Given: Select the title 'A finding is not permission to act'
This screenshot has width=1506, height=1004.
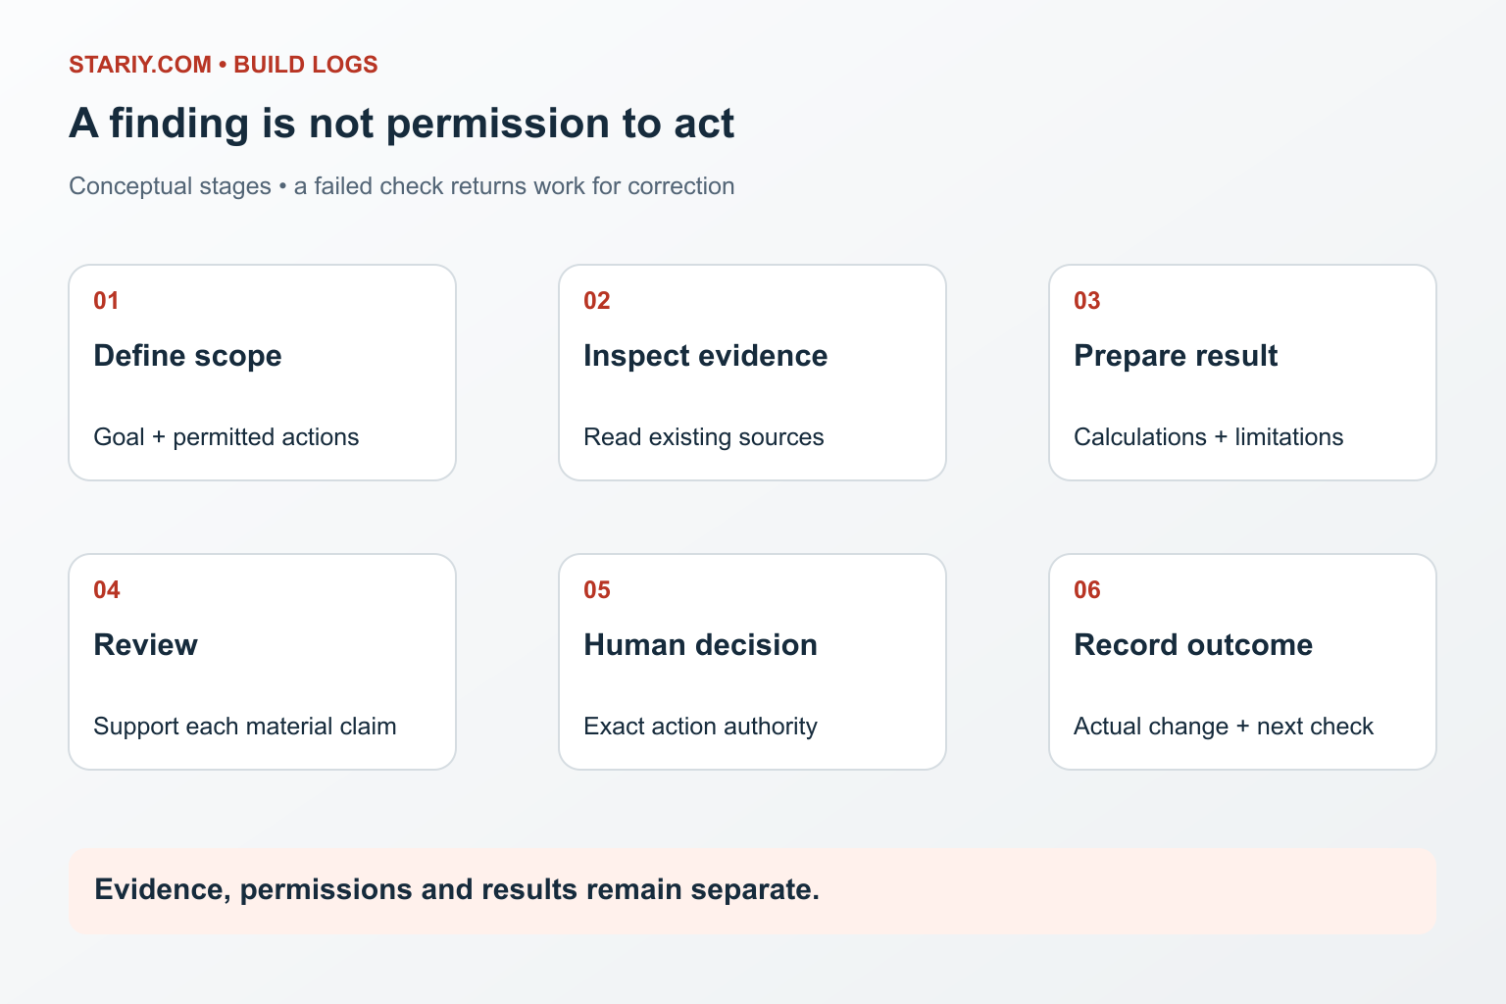Looking at the screenshot, I should tap(402, 124).
